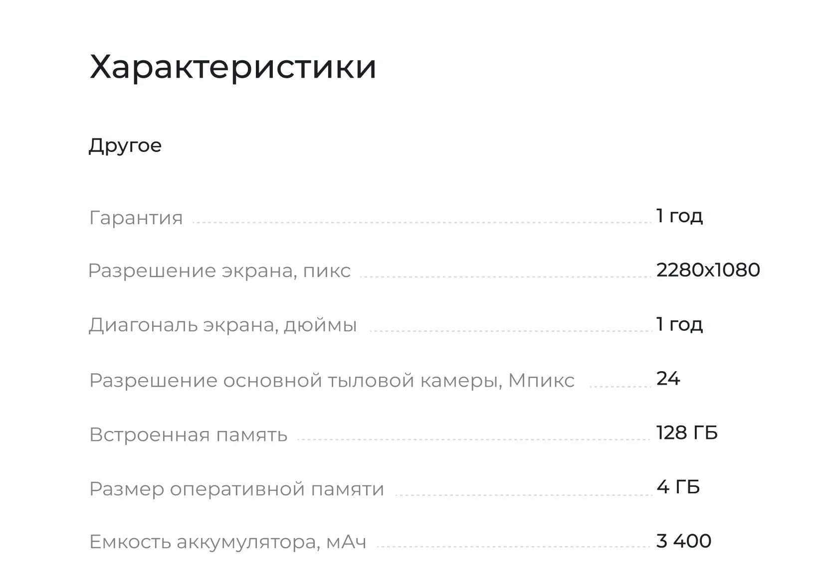
Task: Click the dotted line after Емкость аккумулятора
Action: coord(514,547)
